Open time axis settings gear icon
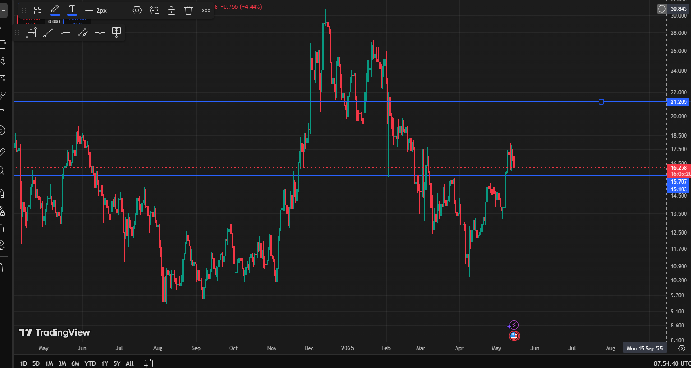Image resolution: width=691 pixels, height=368 pixels. (682, 348)
